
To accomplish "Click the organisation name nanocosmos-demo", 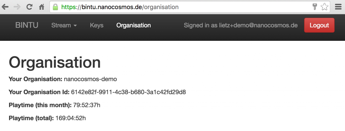I will 90,79.
